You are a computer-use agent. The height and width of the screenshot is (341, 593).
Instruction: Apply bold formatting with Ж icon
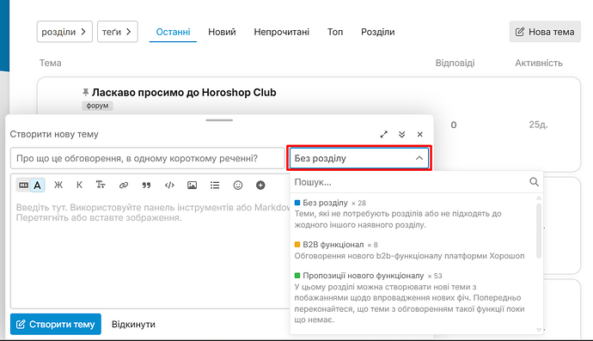tap(58, 185)
